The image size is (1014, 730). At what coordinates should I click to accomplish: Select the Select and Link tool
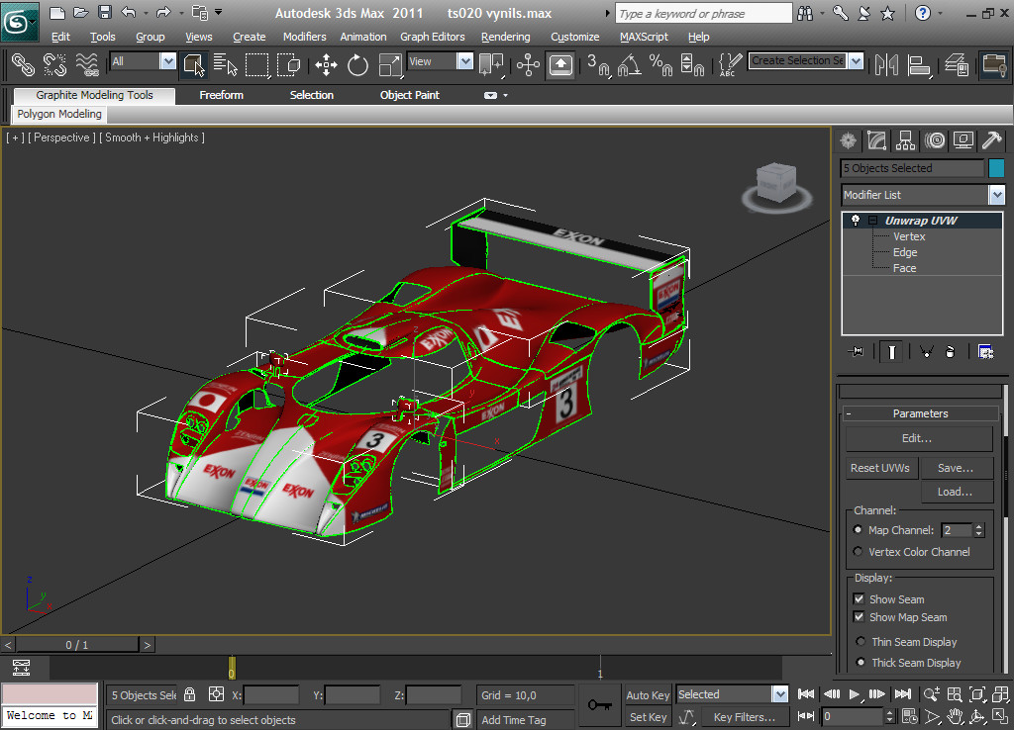23,64
